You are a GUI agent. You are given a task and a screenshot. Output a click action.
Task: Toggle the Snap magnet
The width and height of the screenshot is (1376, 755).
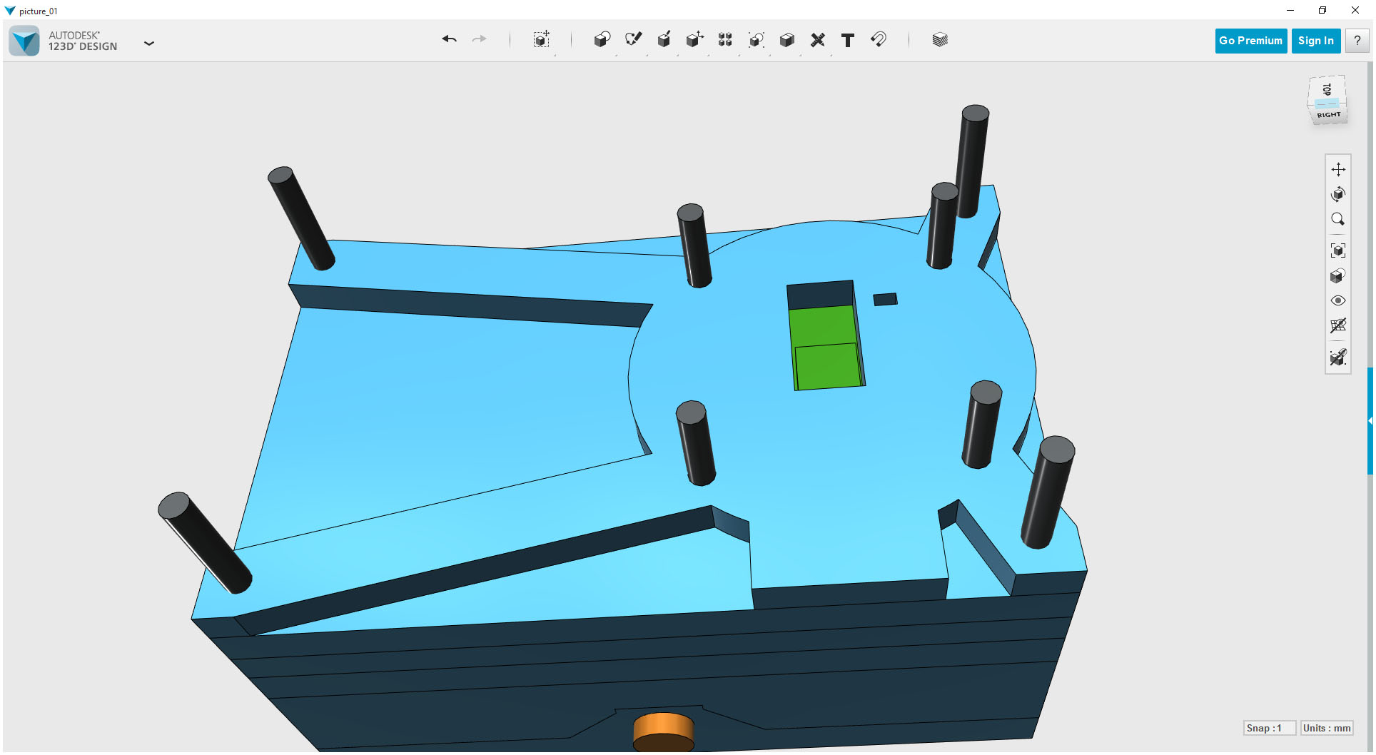click(879, 40)
